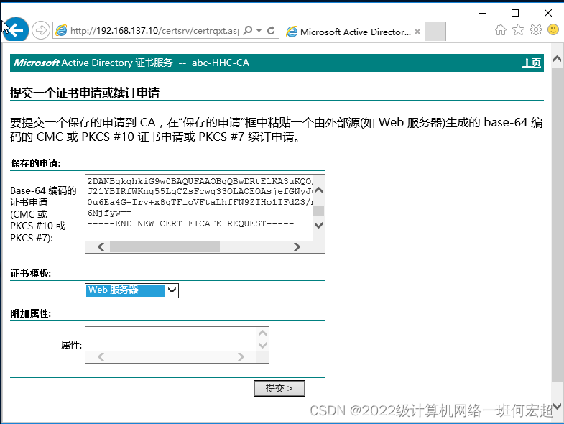Click the main page vertical scrollbar thumb

click(557, 223)
